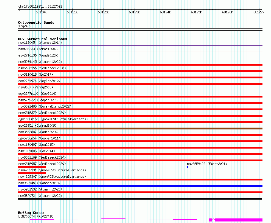Open variant nsv6516957 (Sedlazeck2020)

tap(42, 164)
